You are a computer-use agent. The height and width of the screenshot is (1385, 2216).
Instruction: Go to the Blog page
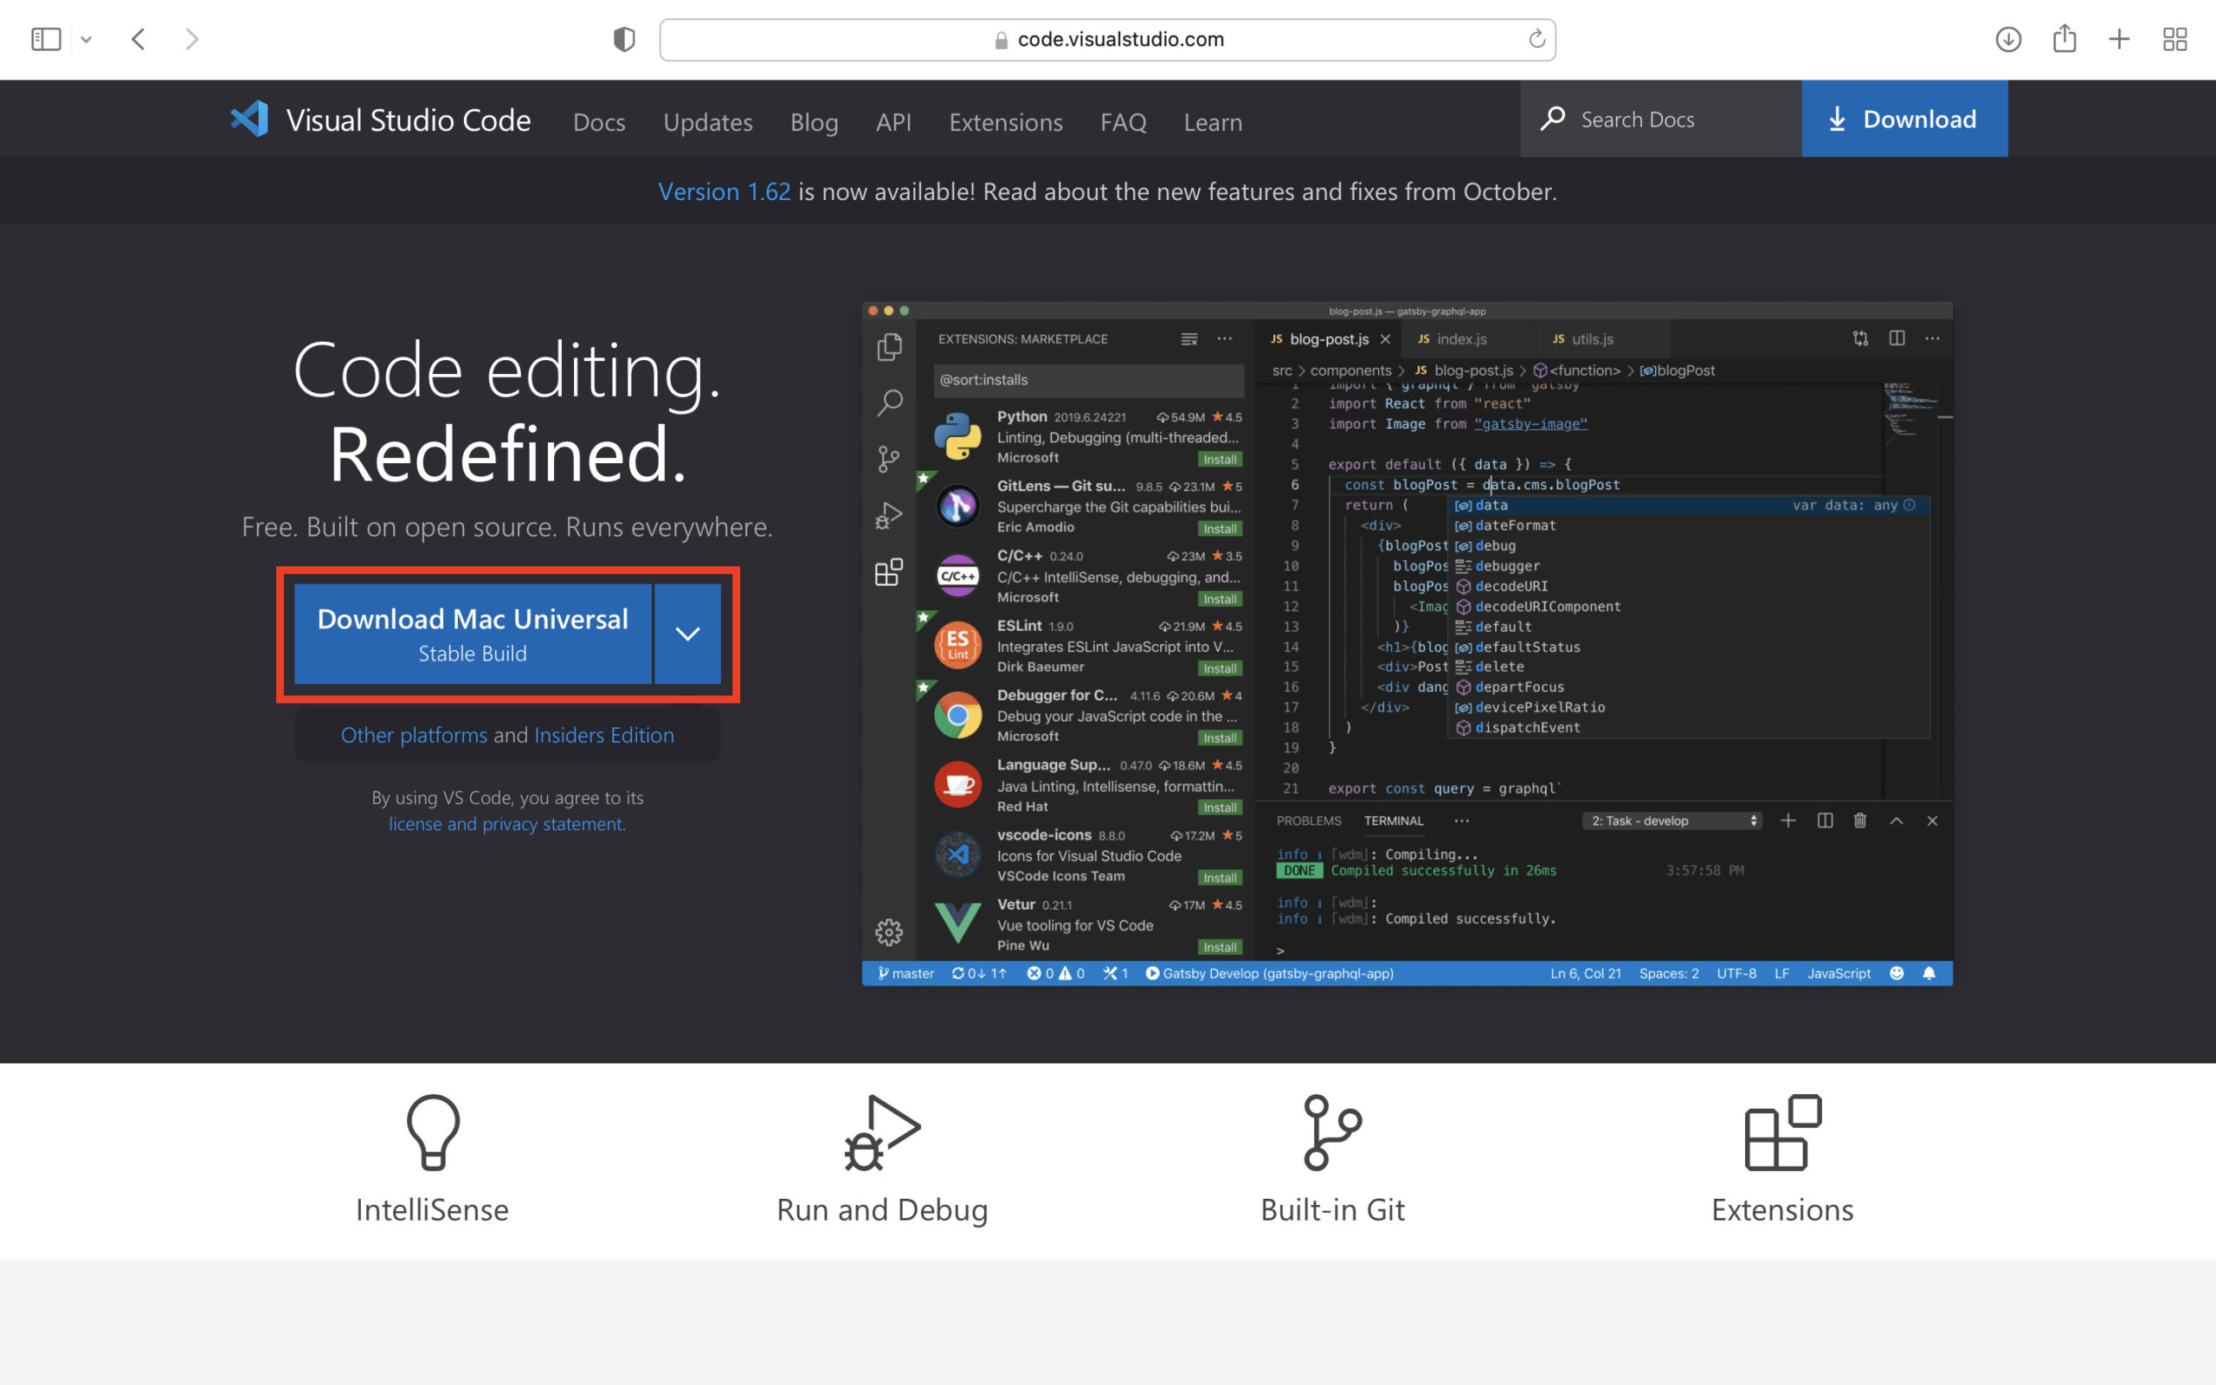(814, 122)
